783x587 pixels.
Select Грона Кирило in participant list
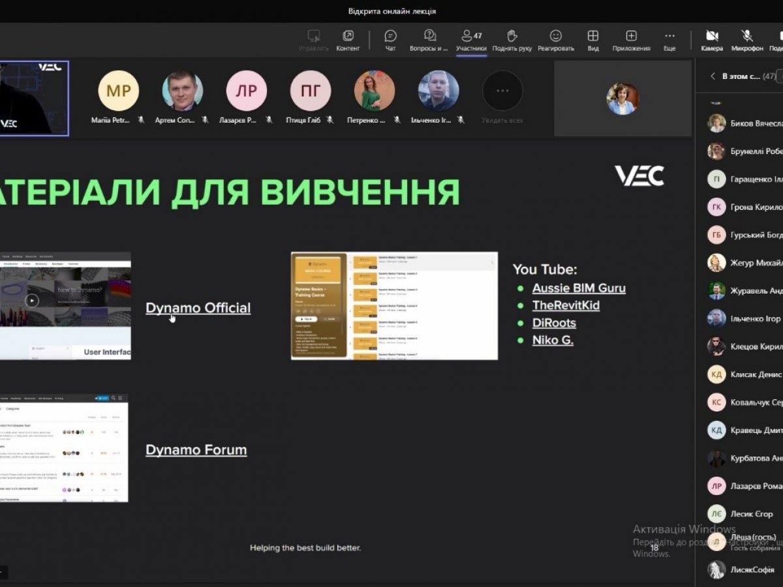pyautogui.click(x=745, y=207)
